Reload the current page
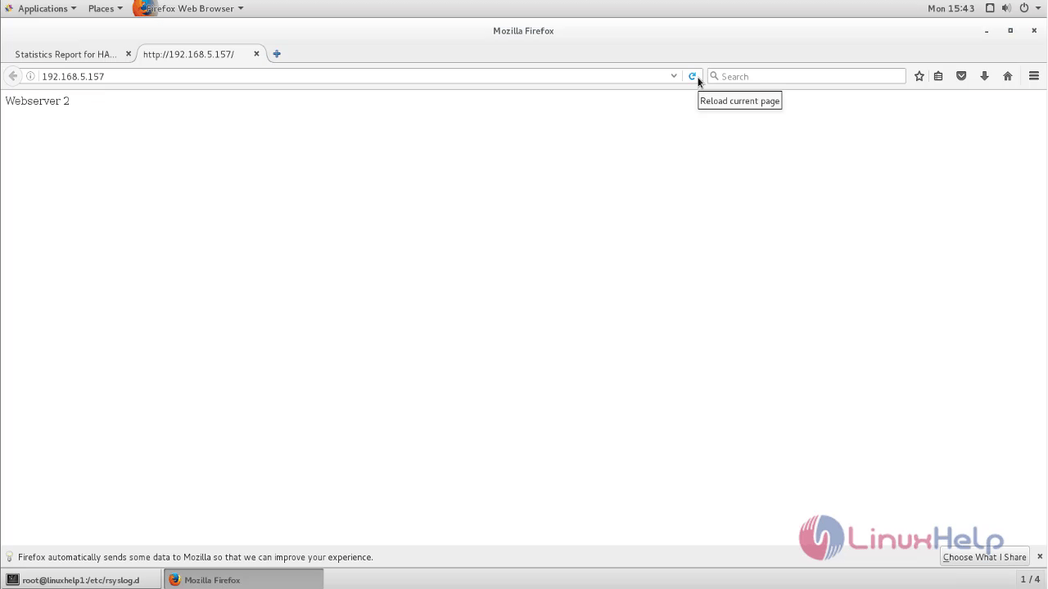 pos(692,76)
